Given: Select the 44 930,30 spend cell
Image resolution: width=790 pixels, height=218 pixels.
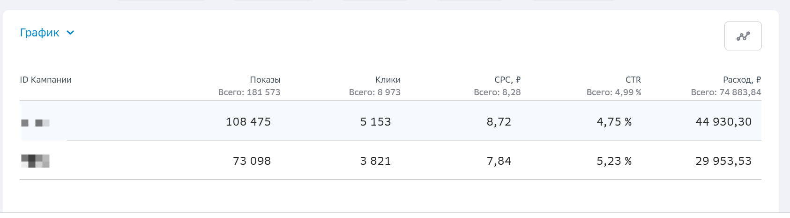Looking at the screenshot, I should coord(723,122).
